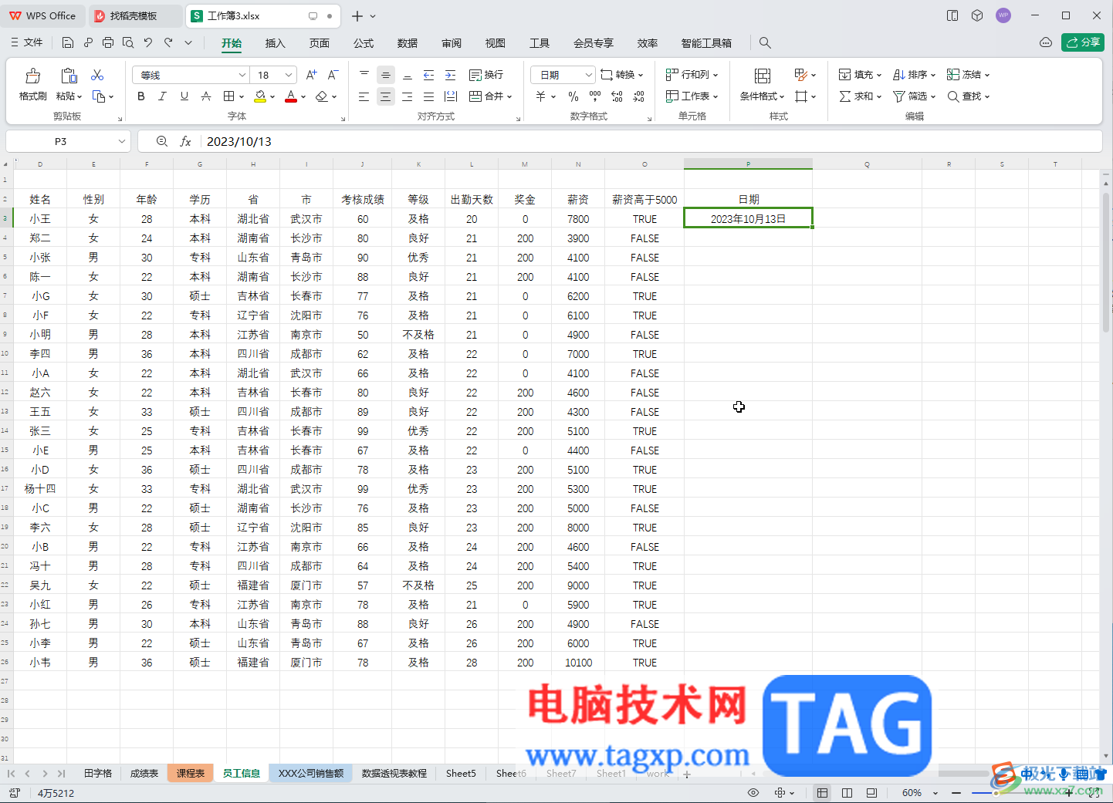1113x803 pixels.
Task: Click the decrease indent icon
Action: point(429,75)
